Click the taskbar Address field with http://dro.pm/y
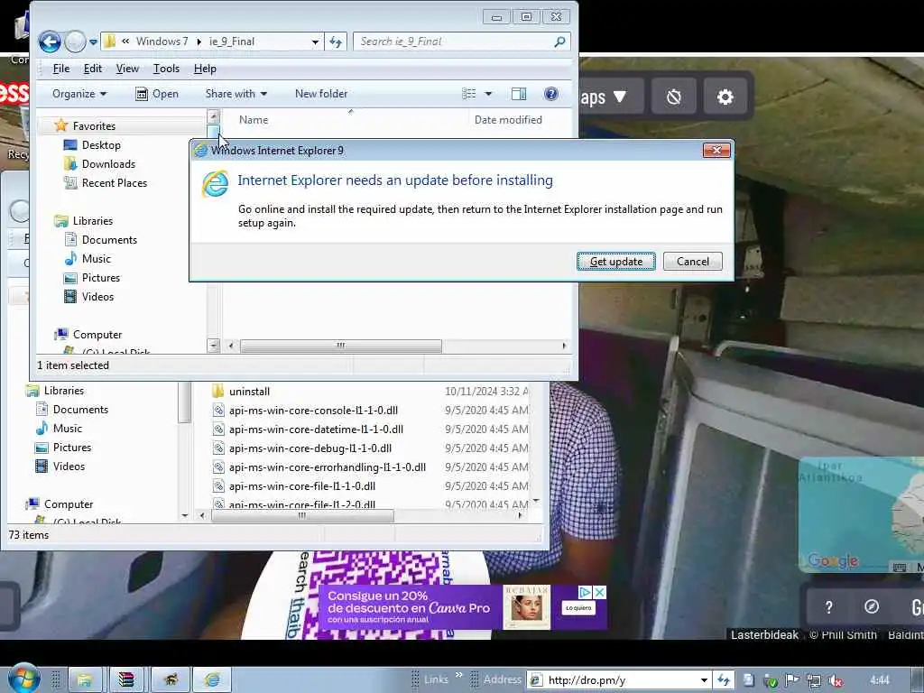 [618, 680]
